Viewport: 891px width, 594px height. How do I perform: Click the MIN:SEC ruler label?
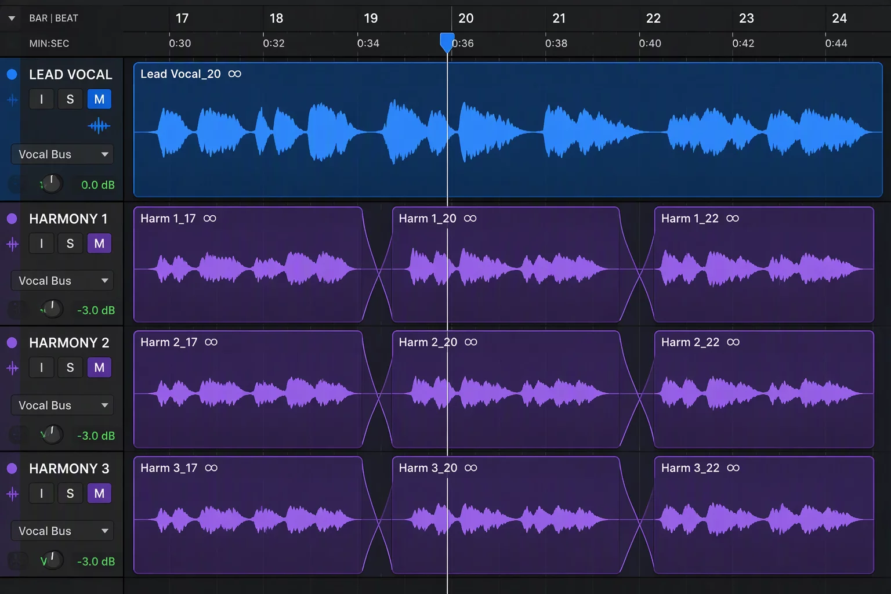click(49, 44)
